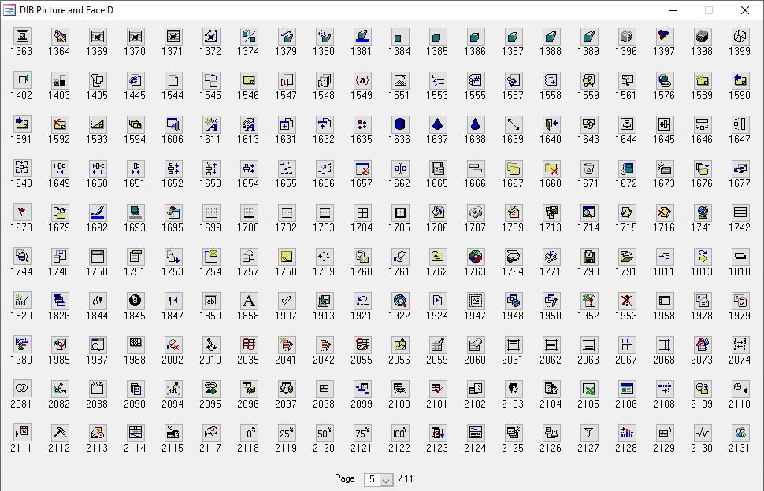Viewport: 764px width, 491px height.
Task: Click the lines list icon 1742
Action: point(740,212)
